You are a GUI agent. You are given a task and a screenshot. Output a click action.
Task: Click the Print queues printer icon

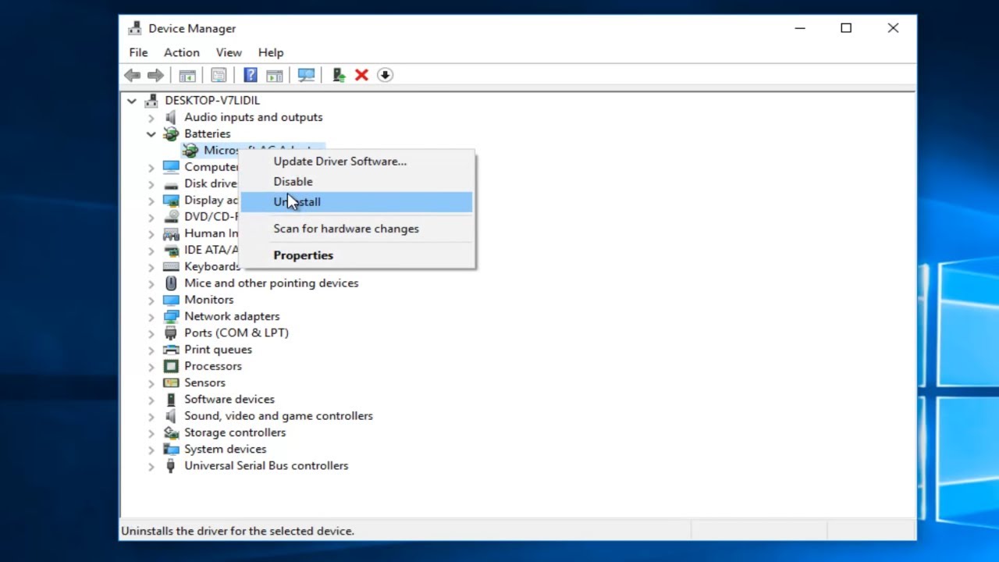coord(171,350)
